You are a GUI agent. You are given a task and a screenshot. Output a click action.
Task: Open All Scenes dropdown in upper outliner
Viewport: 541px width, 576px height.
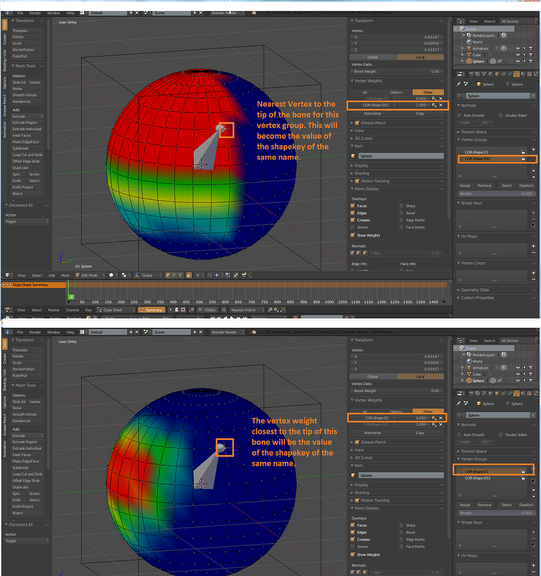click(x=518, y=21)
